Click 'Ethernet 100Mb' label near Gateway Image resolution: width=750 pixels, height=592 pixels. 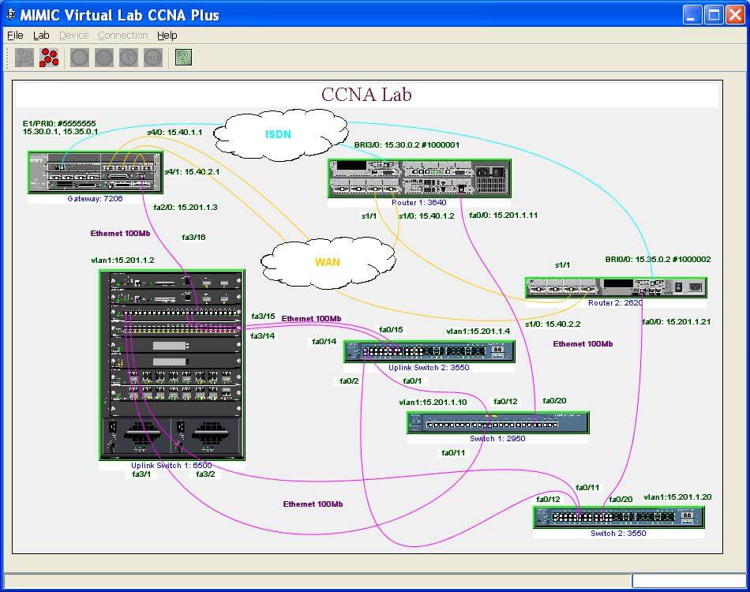120,234
